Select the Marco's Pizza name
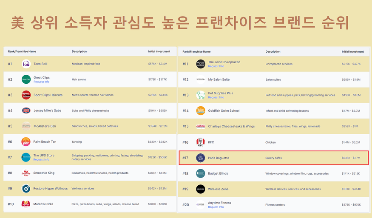 point(43,204)
